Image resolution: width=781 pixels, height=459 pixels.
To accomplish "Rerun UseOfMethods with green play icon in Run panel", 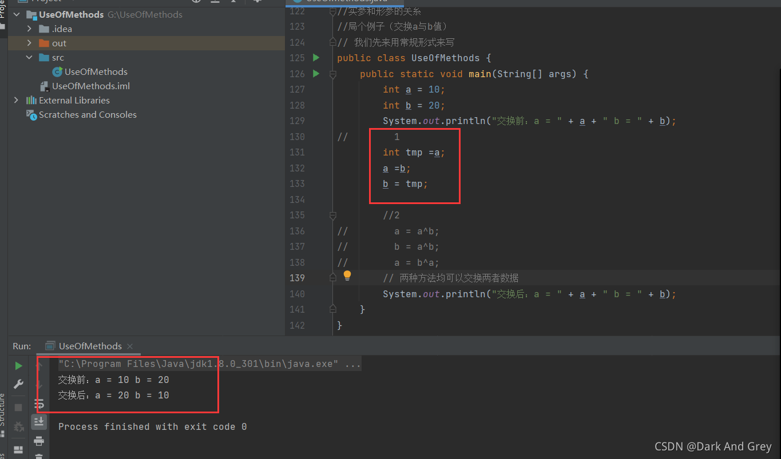I will point(18,366).
